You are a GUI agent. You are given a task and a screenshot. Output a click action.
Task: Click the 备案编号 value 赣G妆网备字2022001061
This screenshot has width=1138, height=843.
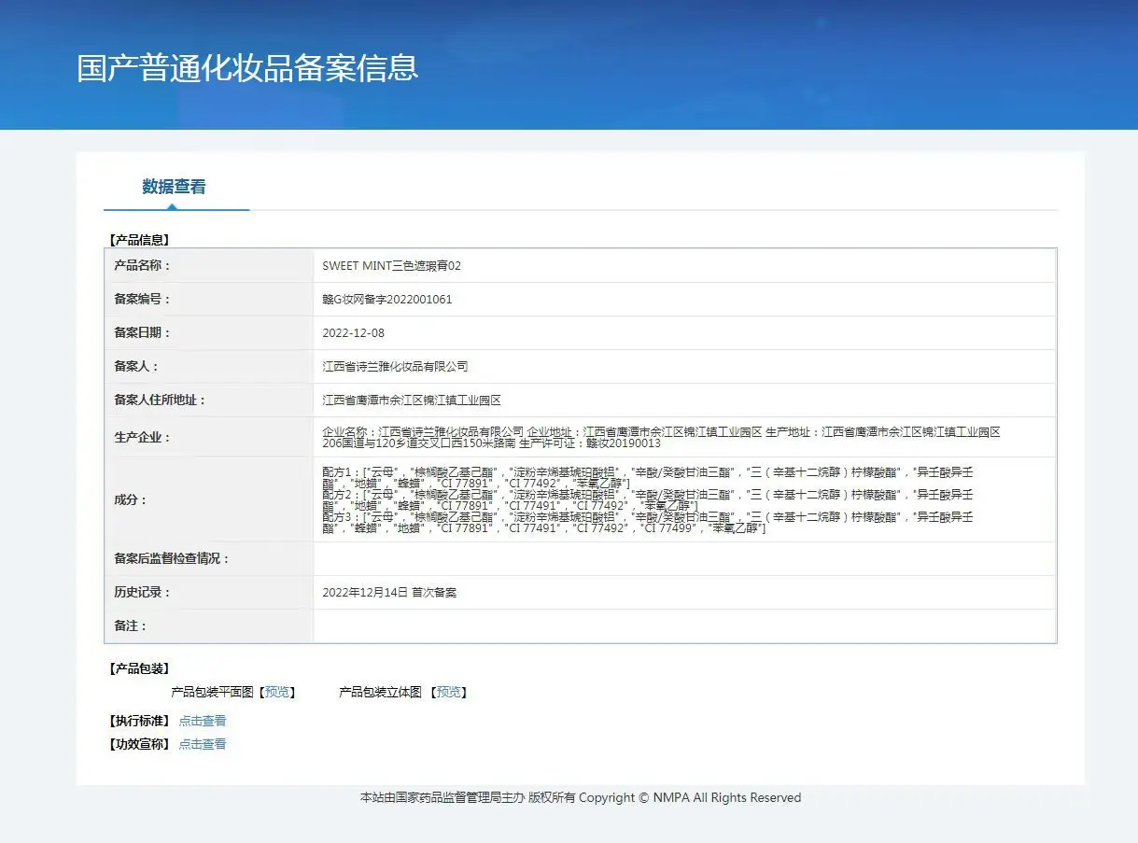(x=387, y=300)
